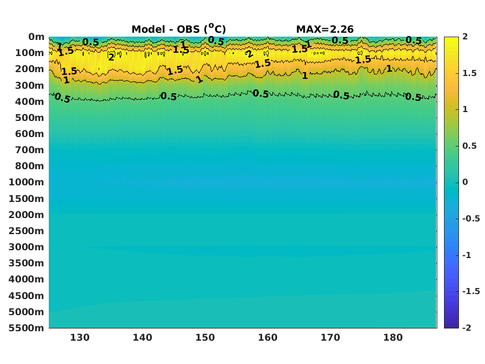This screenshot has width=485, height=364.
Task: Pick the '600m' depth tick label
Action: pyautogui.click(x=30, y=134)
